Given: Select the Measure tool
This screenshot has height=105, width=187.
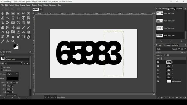Looking at the screenshot, I should pos(8,41).
